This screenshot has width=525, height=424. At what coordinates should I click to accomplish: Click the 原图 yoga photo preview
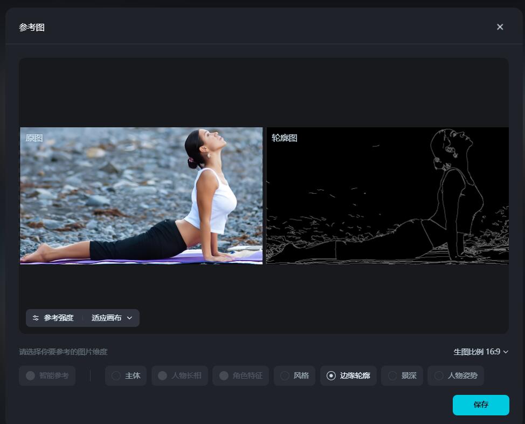(141, 196)
